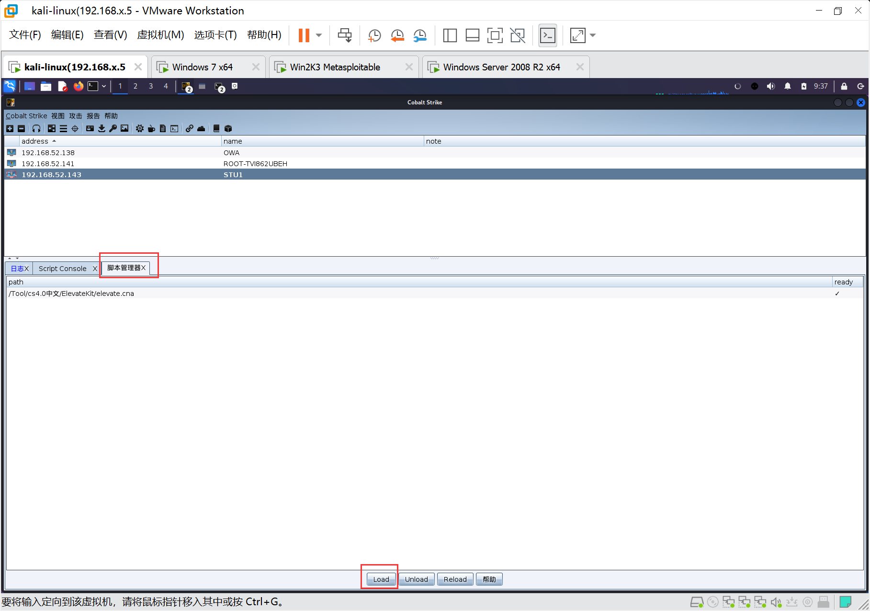The width and height of the screenshot is (870, 611).
Task: Click VMware send Ctrl+Alt+Del icon
Action: point(345,35)
